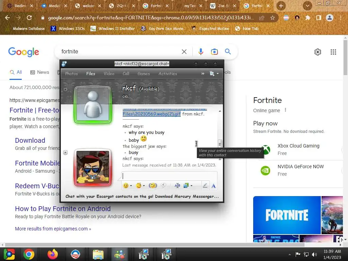
Task: Open the winks picker in the chat toolbar
Action: pos(139,186)
